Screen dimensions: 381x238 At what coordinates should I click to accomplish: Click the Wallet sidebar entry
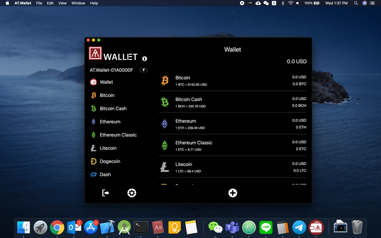coord(106,82)
